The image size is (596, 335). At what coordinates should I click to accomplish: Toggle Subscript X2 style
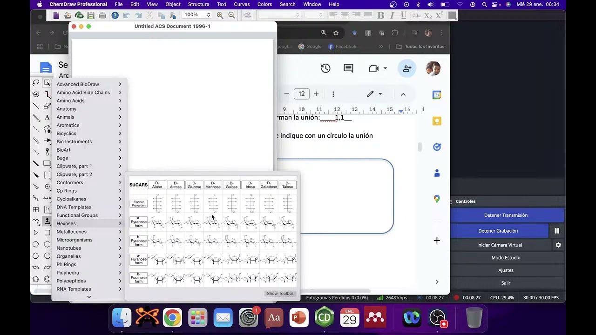[x=428, y=15]
